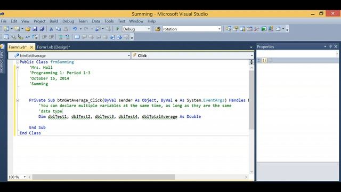The image size is (341, 192).
Task: Click the code editor scroll down arrow
Action: point(251,172)
